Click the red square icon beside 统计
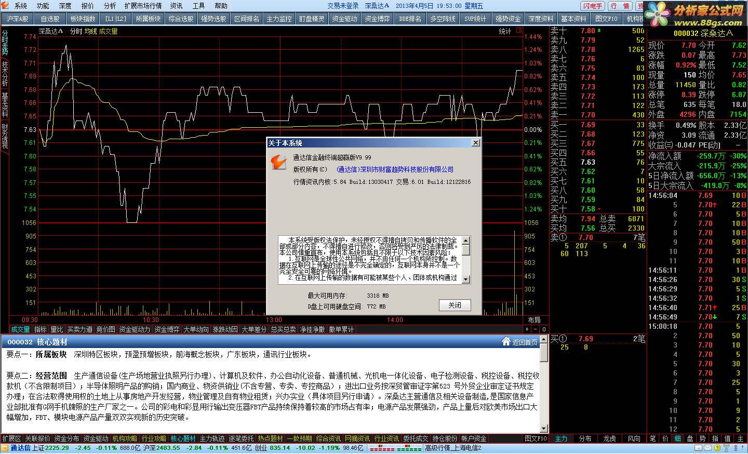The height and width of the screenshot is (454, 748). point(519,31)
